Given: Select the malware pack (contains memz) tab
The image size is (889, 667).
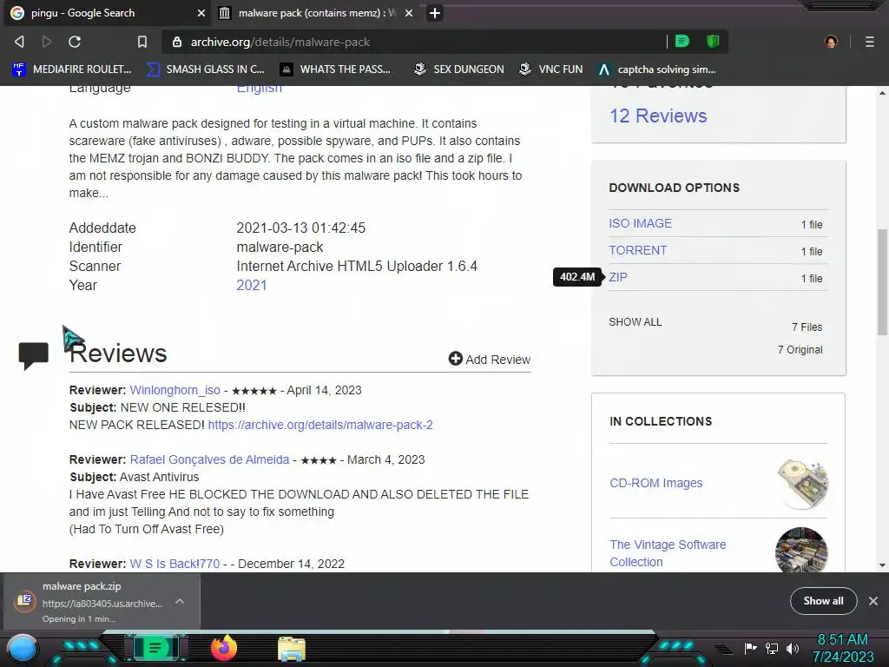Looking at the screenshot, I should click(x=316, y=13).
